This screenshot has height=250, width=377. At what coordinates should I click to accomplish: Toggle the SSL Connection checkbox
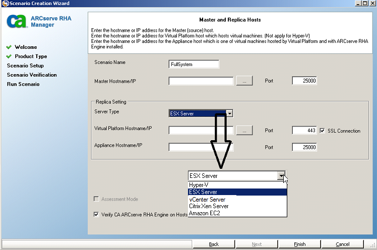[x=323, y=131]
